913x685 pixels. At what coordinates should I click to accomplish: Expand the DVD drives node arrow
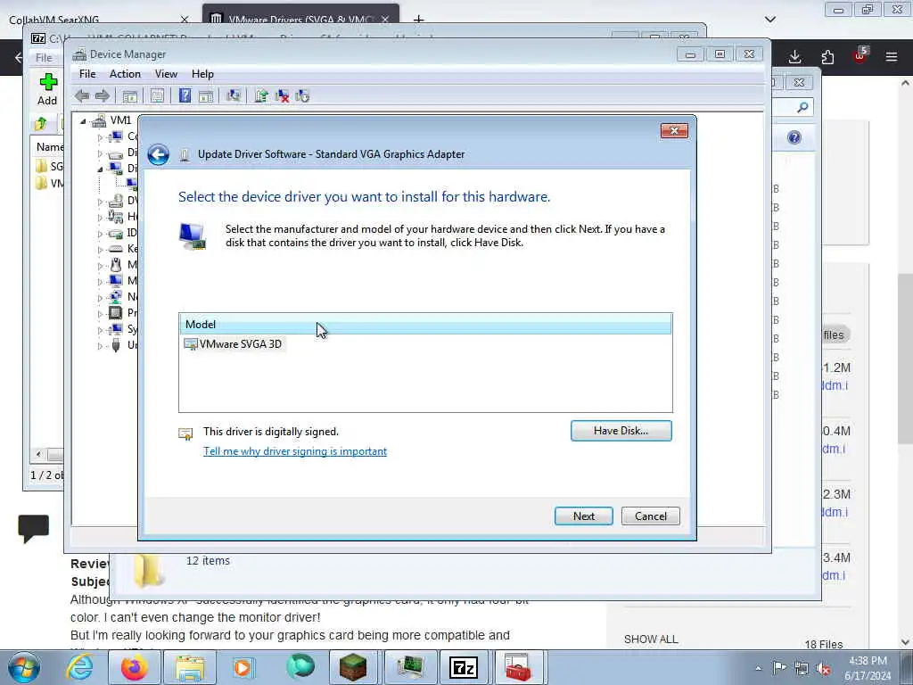(x=100, y=202)
